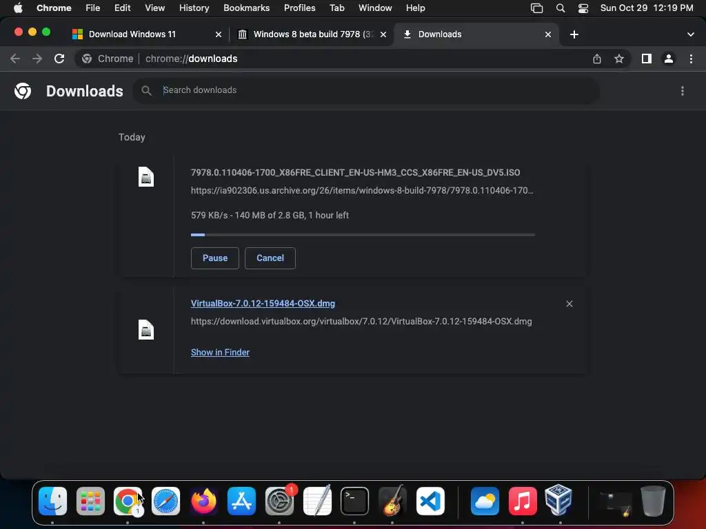Pause the ISO download
The height and width of the screenshot is (529, 706).
tap(215, 258)
